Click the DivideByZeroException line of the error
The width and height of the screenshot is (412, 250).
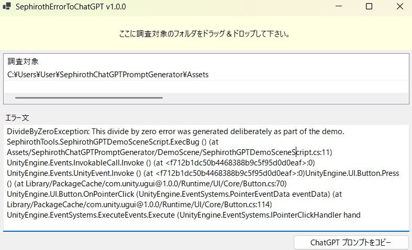click(x=175, y=132)
